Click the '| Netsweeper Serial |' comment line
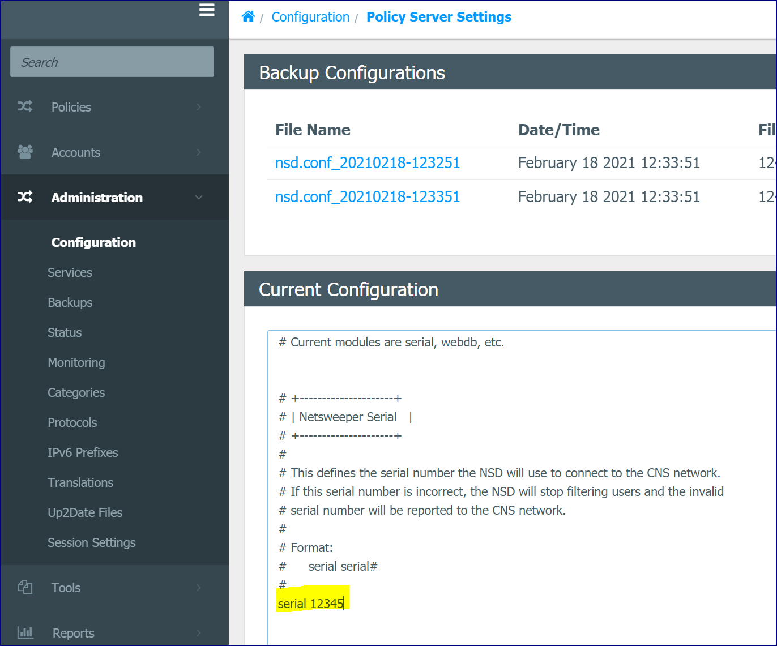The height and width of the screenshot is (646, 777). coord(345,417)
